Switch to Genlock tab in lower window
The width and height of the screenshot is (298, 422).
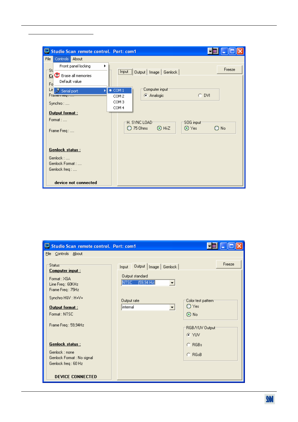coord(170,267)
